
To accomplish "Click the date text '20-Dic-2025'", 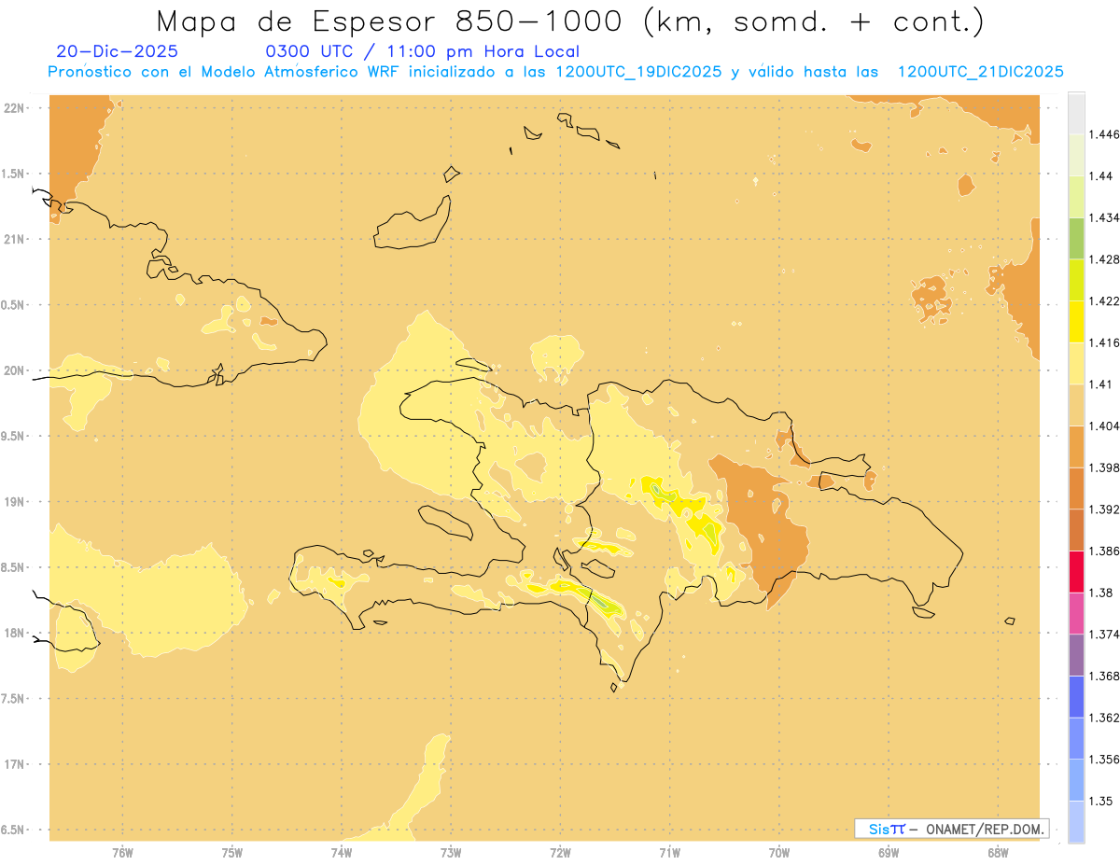I will tap(117, 51).
